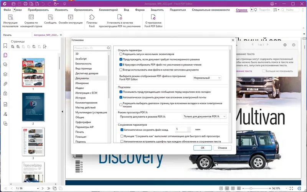
Task: Open the Bookmarks panel icon in sidebar
Action: (x=5, y=46)
